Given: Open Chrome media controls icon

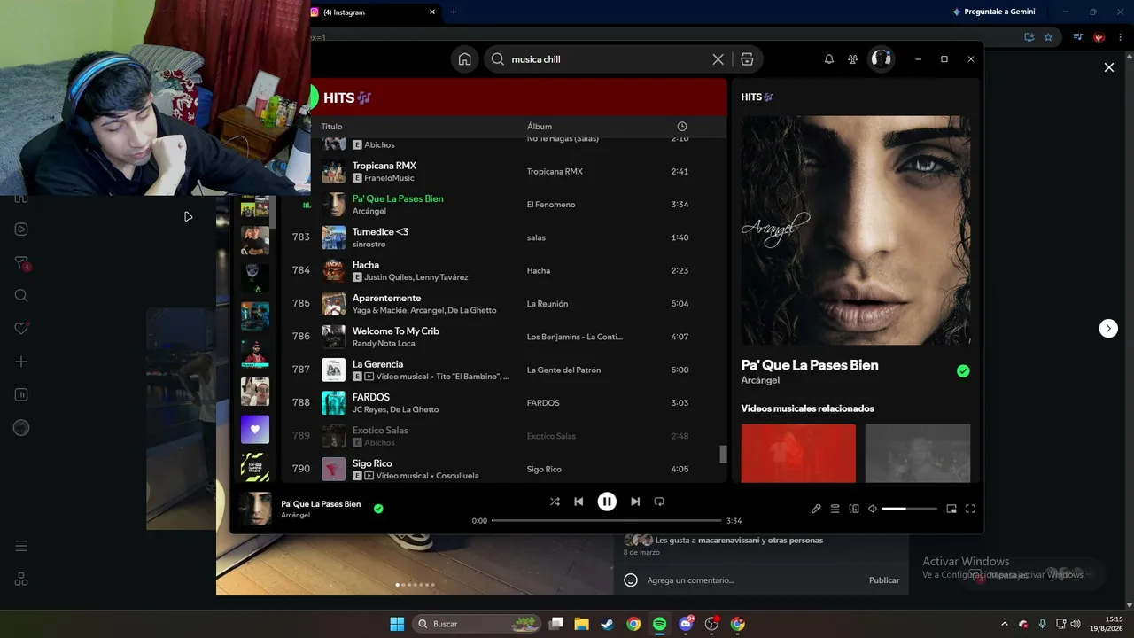Looking at the screenshot, I should [x=1078, y=37].
